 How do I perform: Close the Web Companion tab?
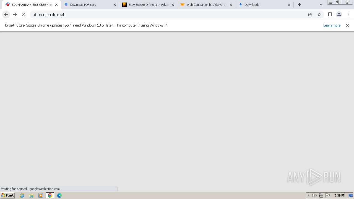click(x=231, y=5)
